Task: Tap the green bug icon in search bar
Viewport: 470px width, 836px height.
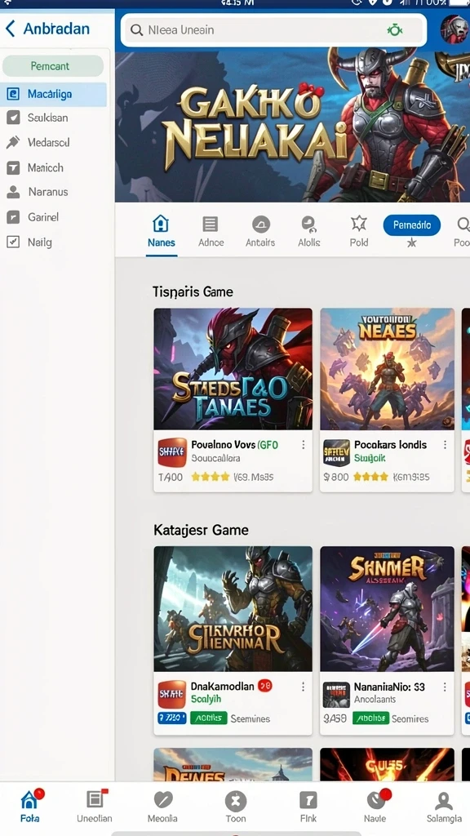Action: [395, 30]
